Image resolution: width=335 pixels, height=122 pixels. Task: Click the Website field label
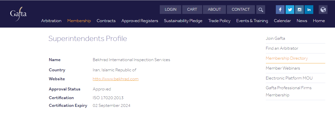tap(57, 79)
